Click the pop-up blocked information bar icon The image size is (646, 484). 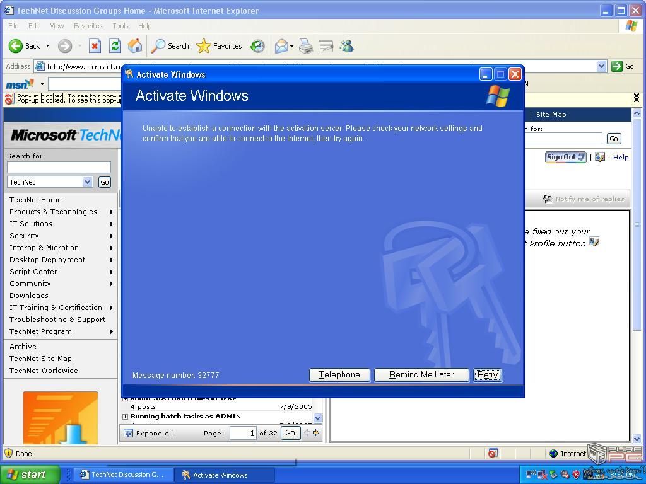coord(9,99)
